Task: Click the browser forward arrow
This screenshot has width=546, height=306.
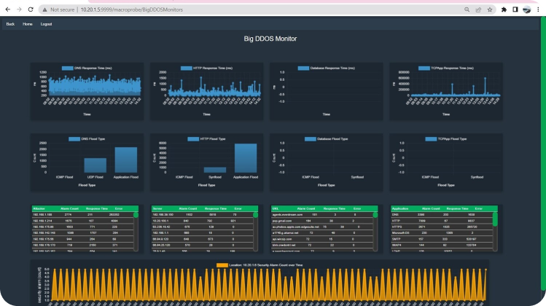Action: (x=17, y=10)
